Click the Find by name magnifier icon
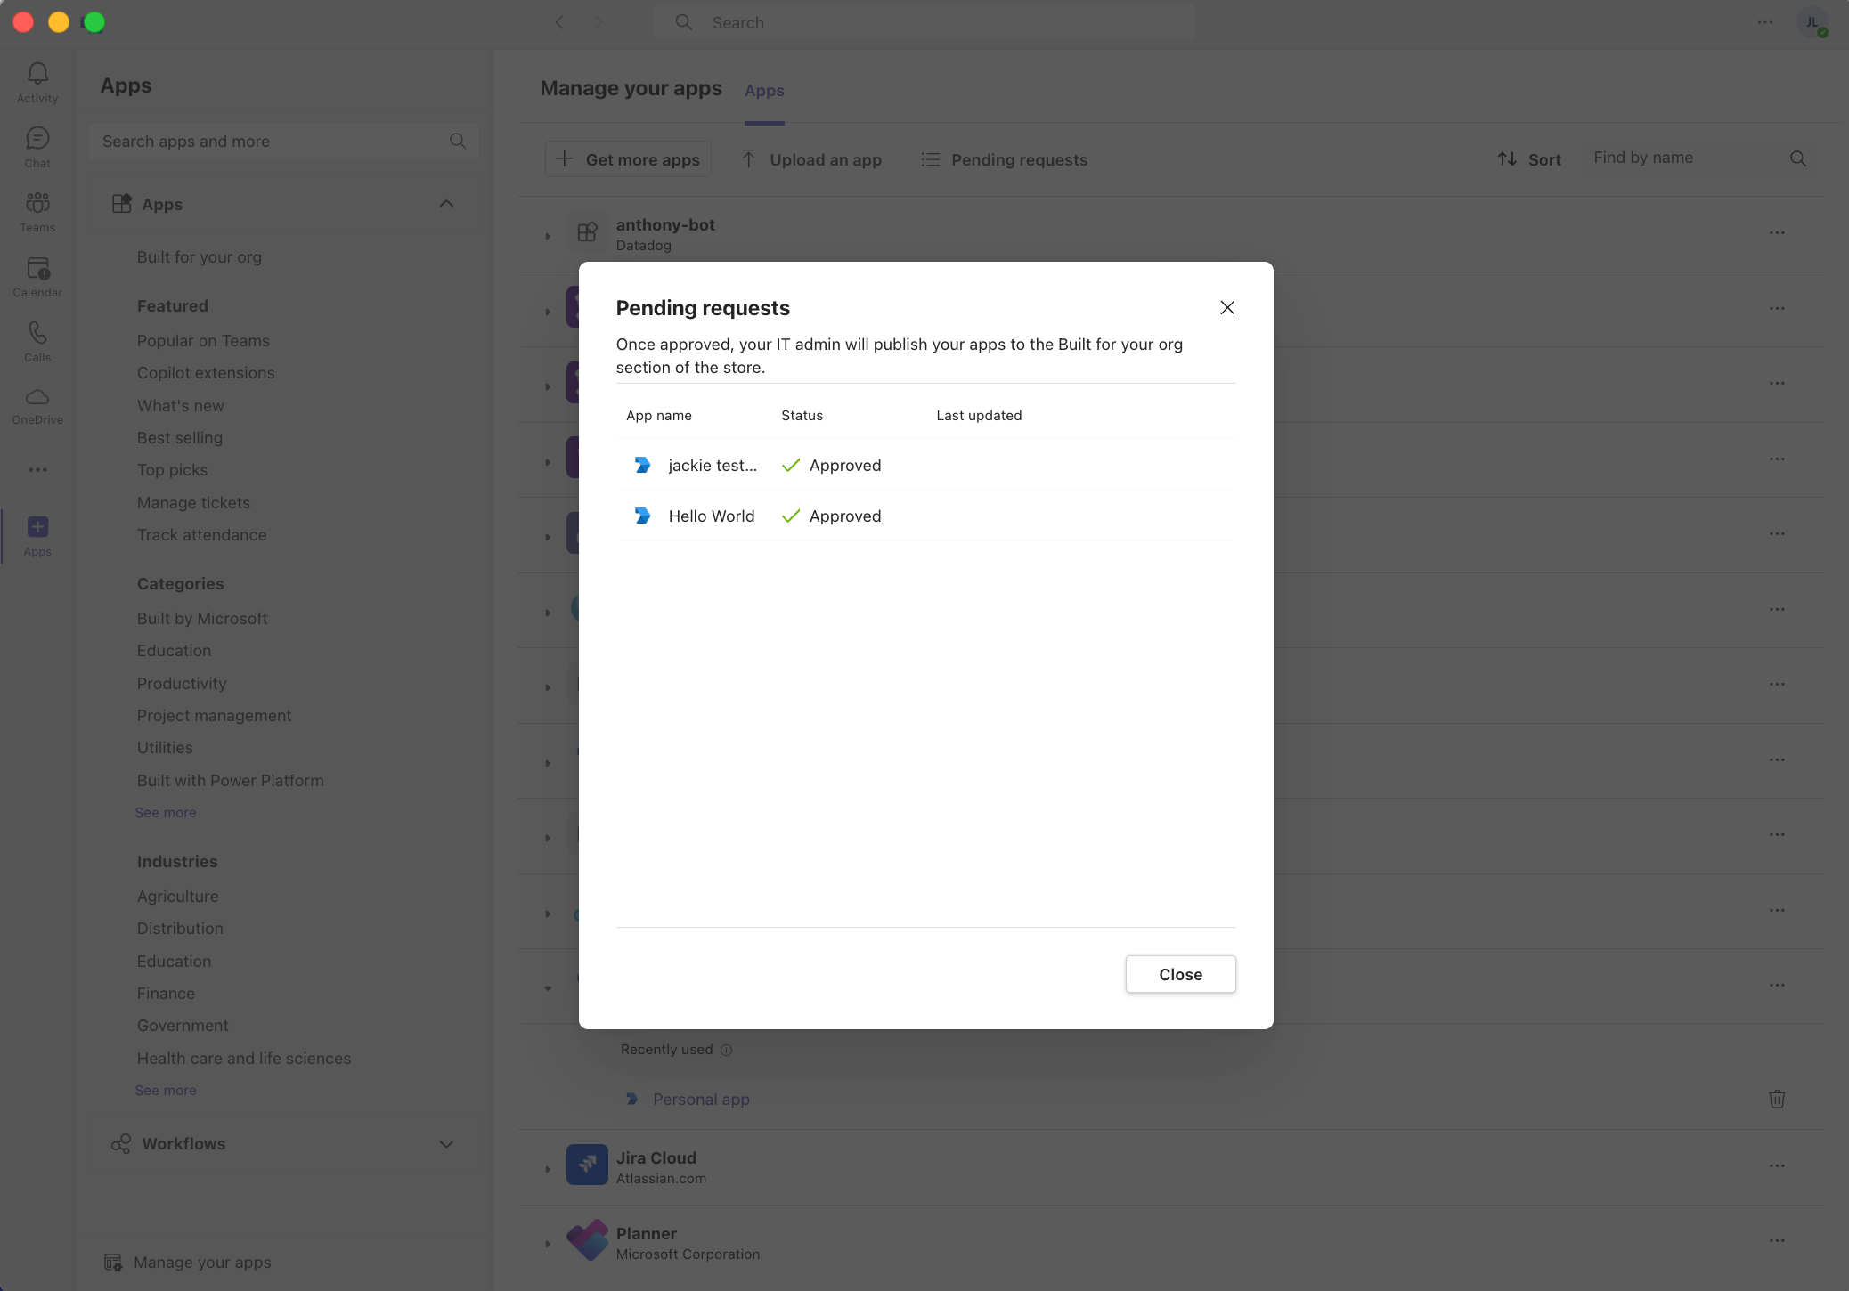 1798,158
